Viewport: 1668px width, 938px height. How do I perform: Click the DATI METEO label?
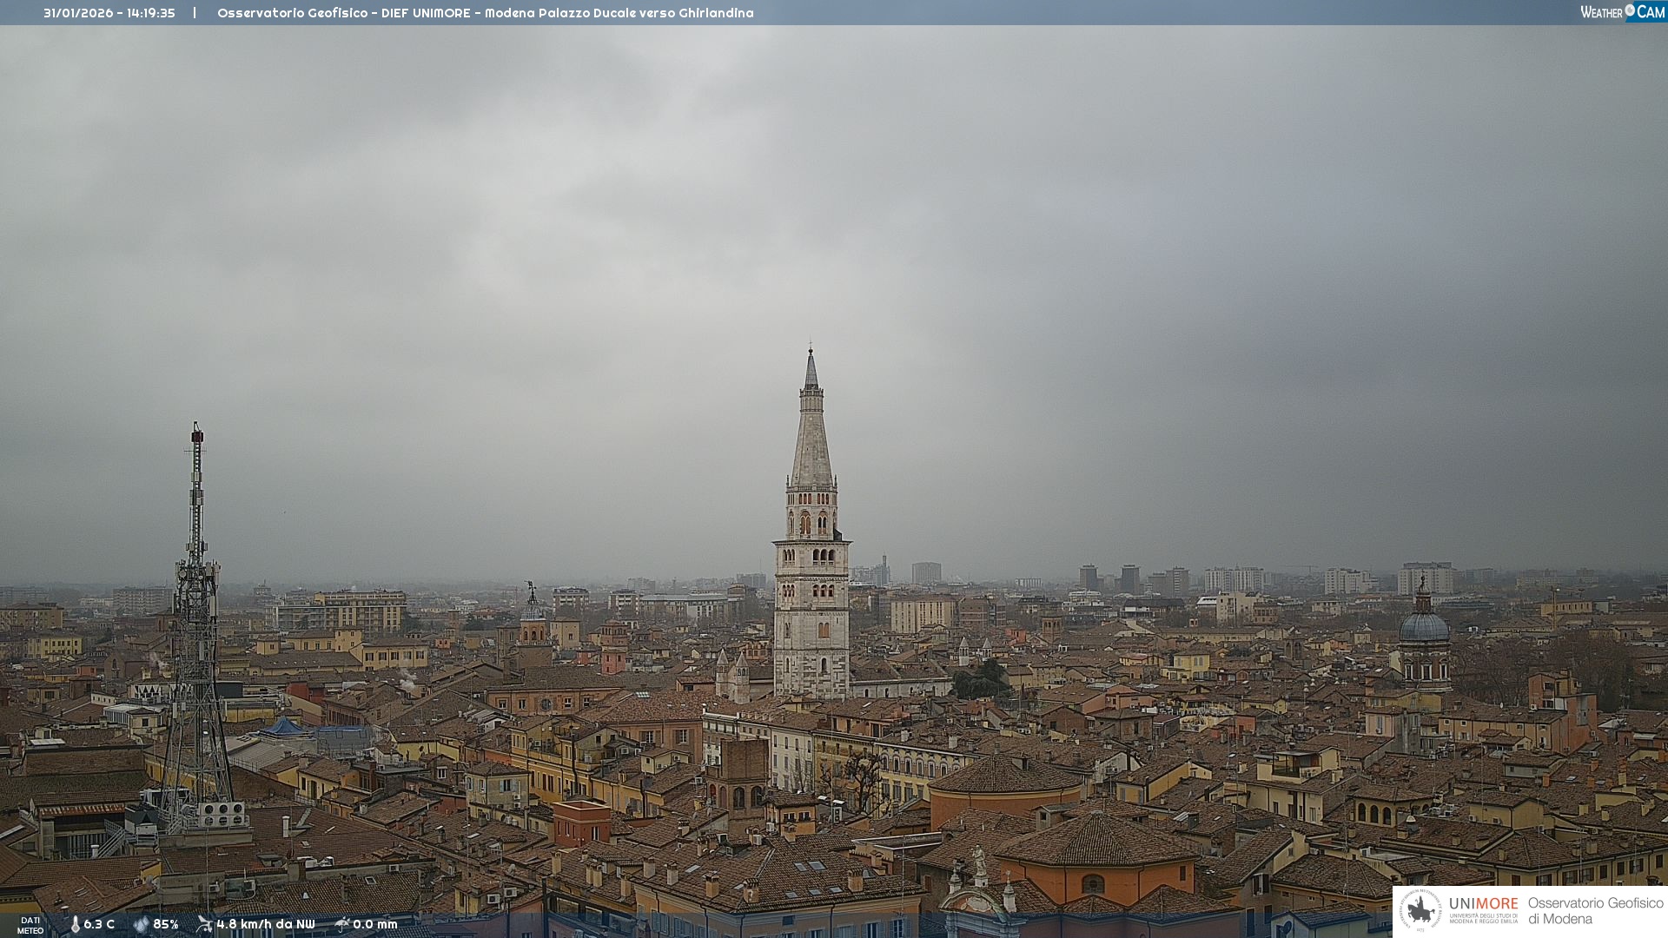pos(30,925)
